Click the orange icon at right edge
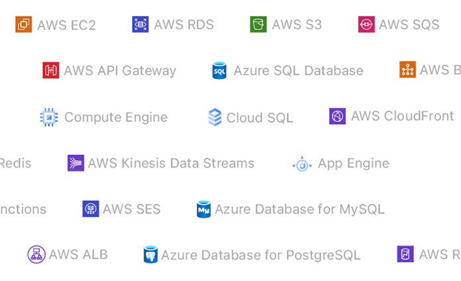The width and height of the screenshot is (461, 281). tap(407, 70)
